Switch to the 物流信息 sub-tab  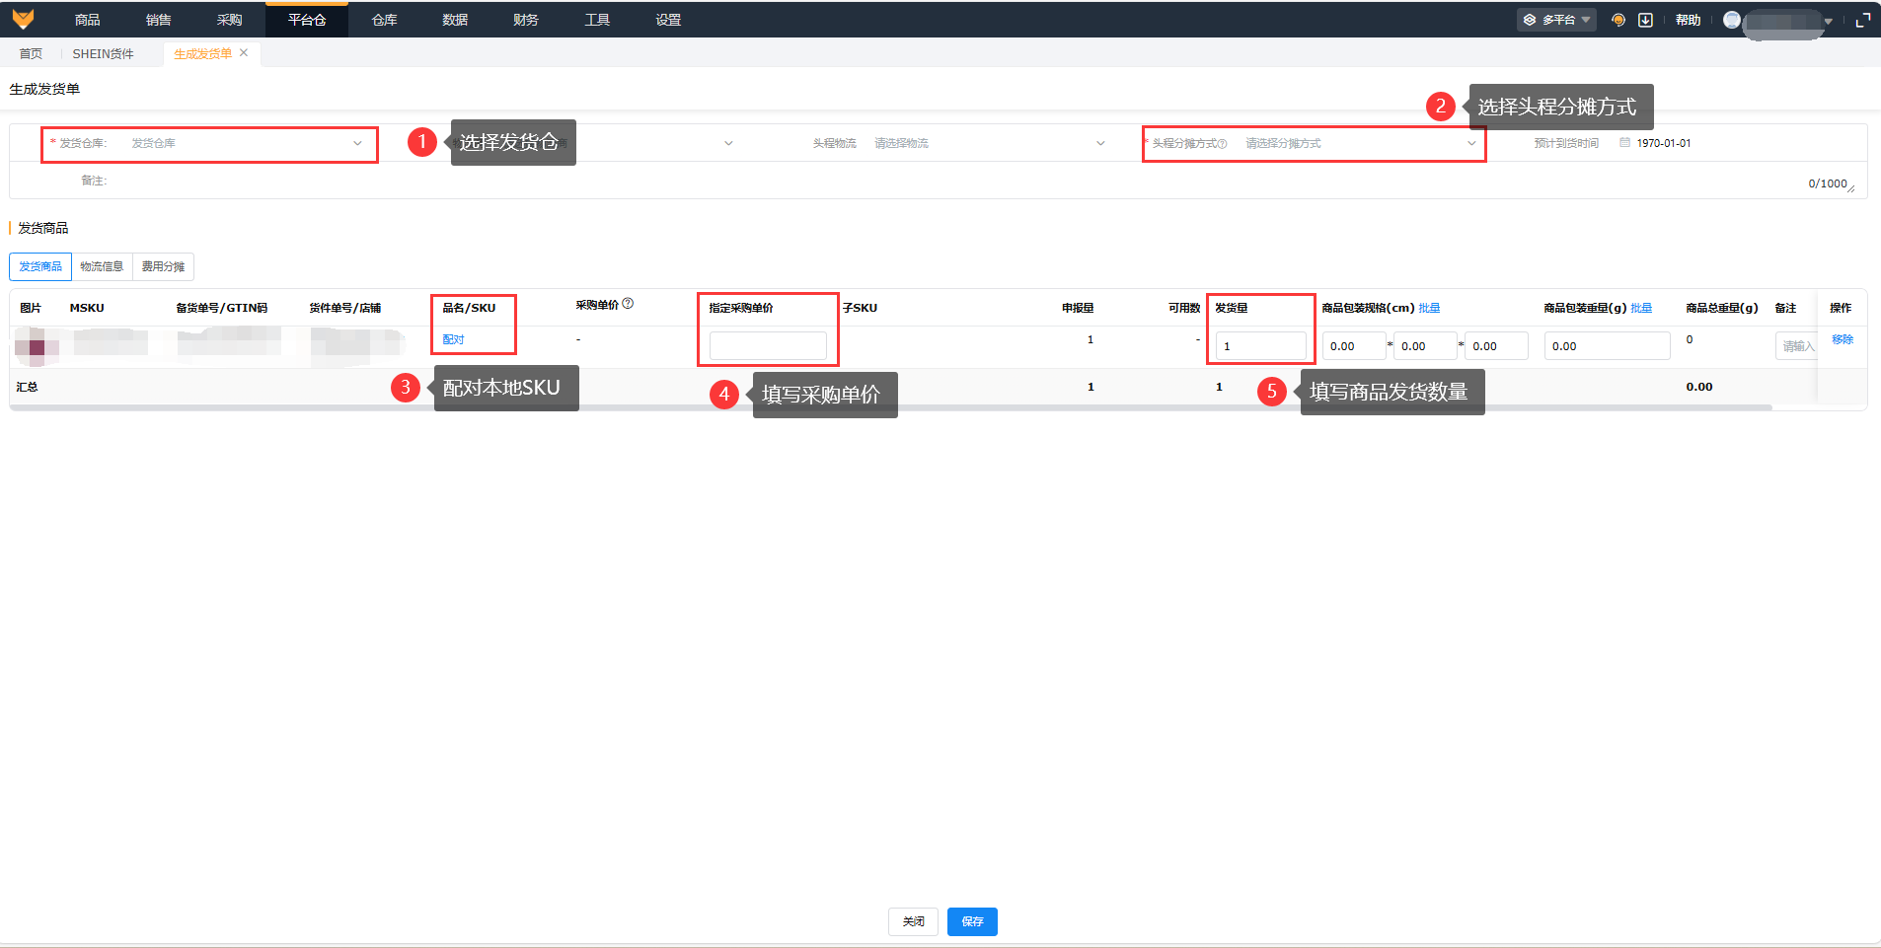(x=102, y=267)
